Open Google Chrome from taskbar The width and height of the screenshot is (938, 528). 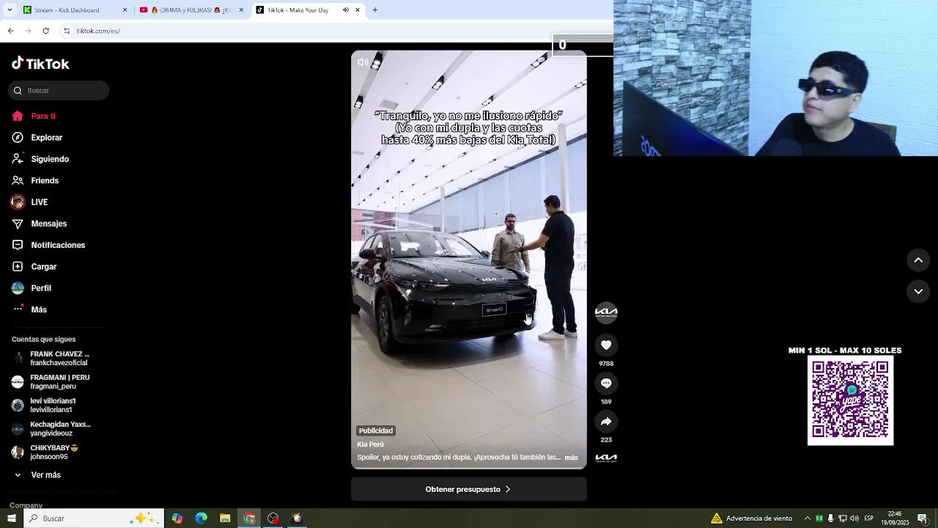(x=249, y=518)
